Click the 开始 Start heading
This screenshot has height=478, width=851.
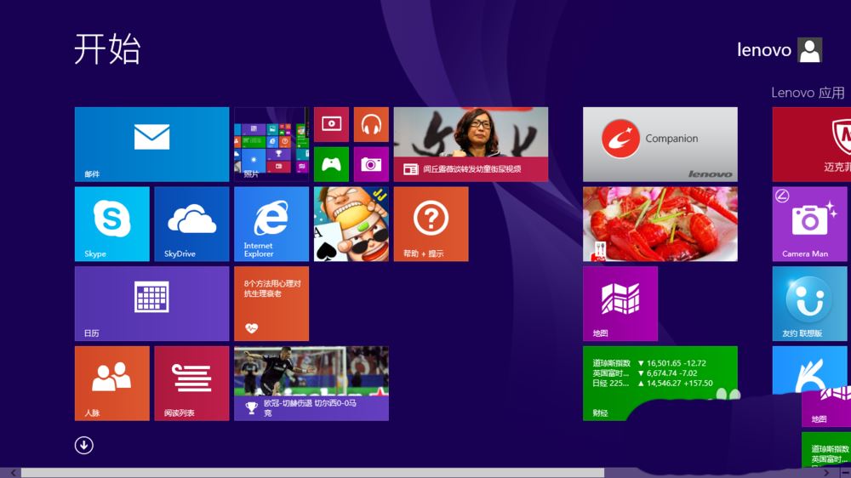(x=107, y=48)
